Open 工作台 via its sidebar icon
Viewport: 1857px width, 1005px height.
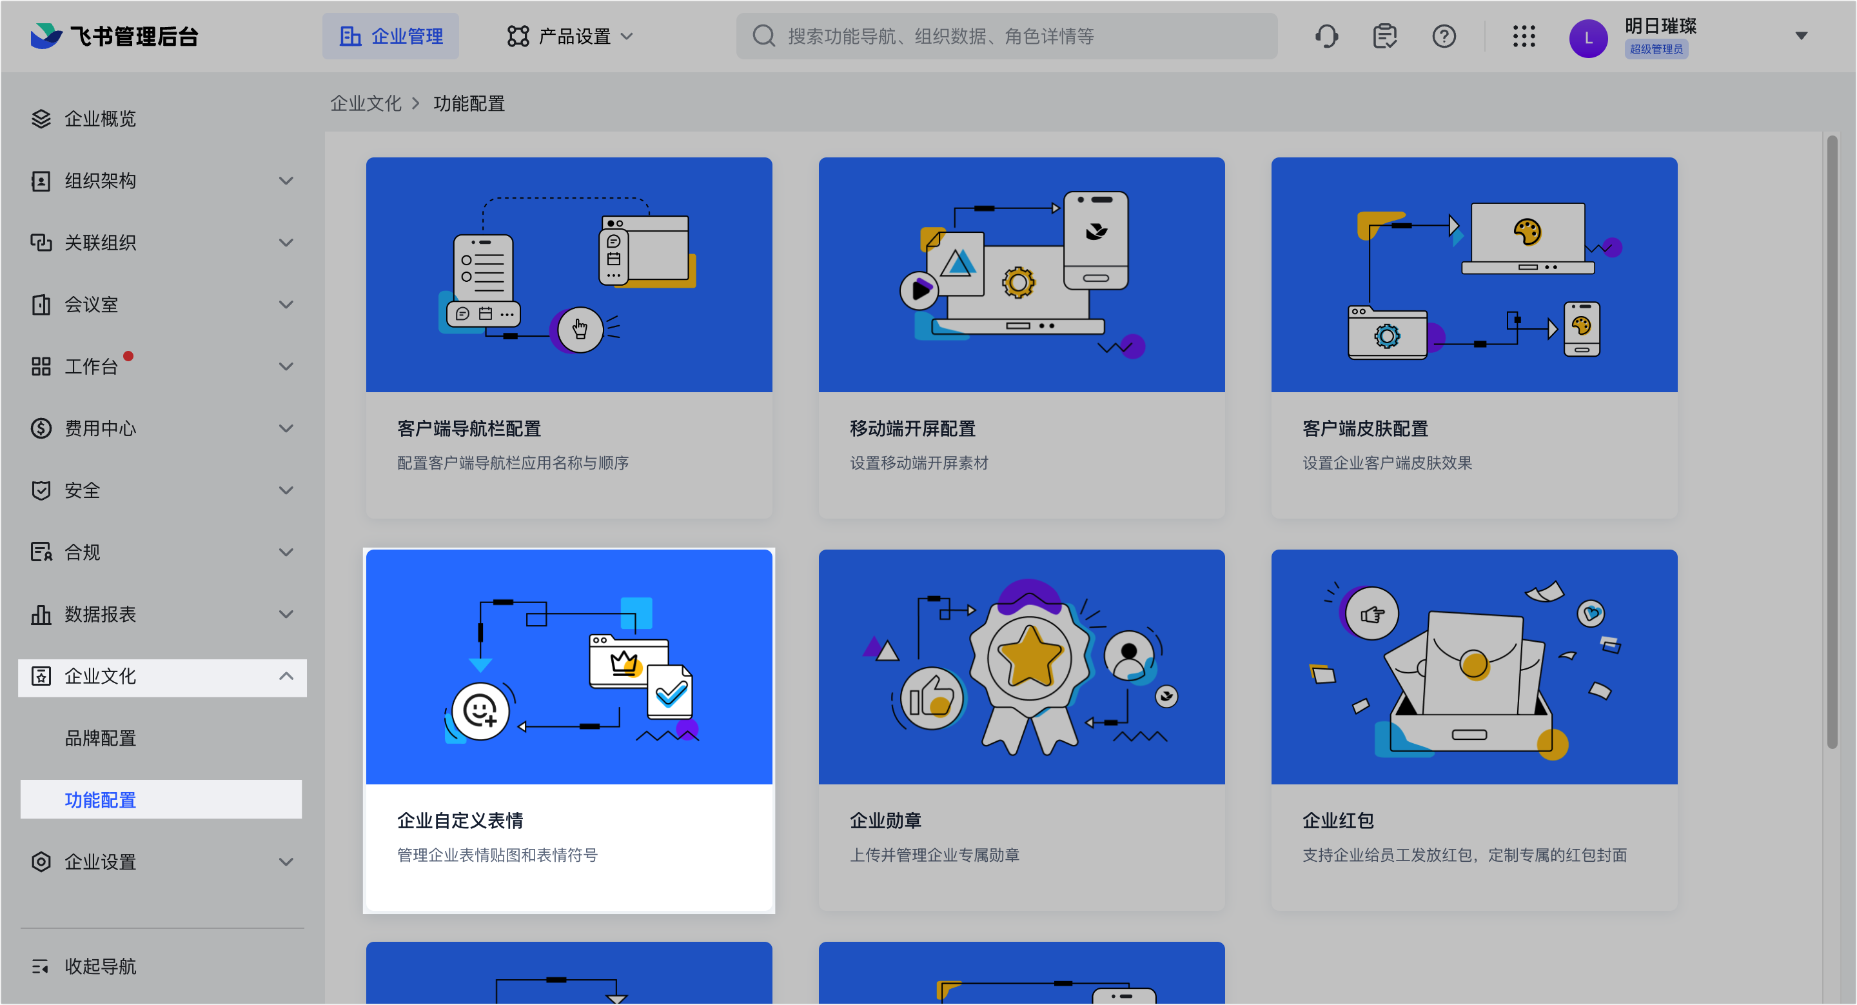click(41, 366)
